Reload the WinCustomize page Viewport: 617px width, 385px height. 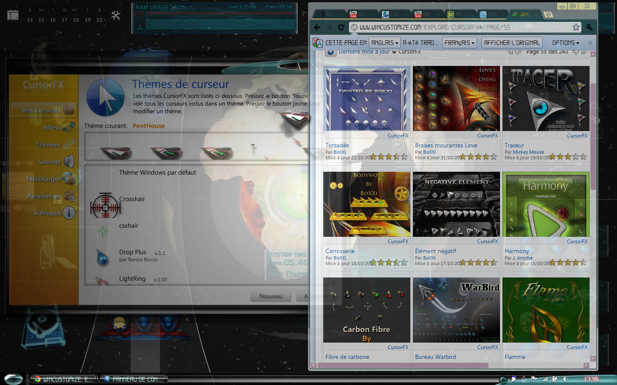point(341,27)
